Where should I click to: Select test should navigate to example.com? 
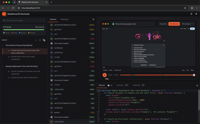click(25, 73)
